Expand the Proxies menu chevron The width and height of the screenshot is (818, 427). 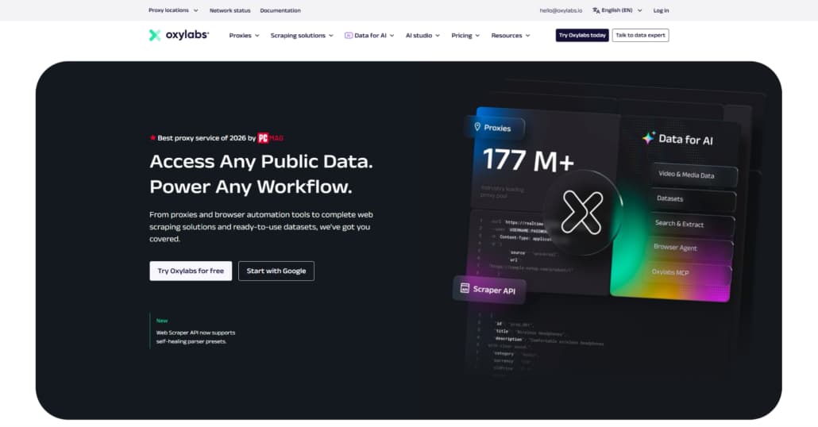(x=257, y=36)
